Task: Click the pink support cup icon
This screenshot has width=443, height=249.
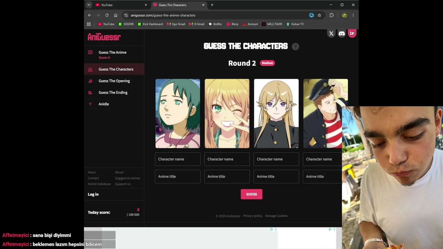Action: tap(352, 33)
